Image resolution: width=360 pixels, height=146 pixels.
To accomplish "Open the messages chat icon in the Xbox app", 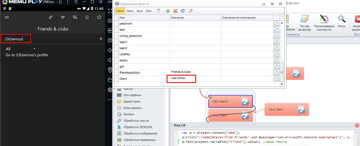I will [x=75, y=17].
